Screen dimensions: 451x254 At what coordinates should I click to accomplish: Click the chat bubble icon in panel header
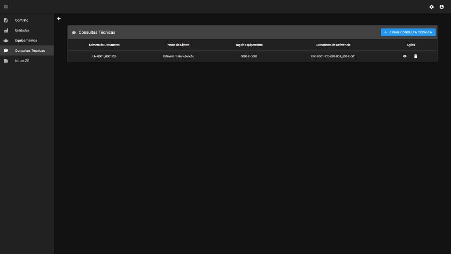(x=74, y=32)
